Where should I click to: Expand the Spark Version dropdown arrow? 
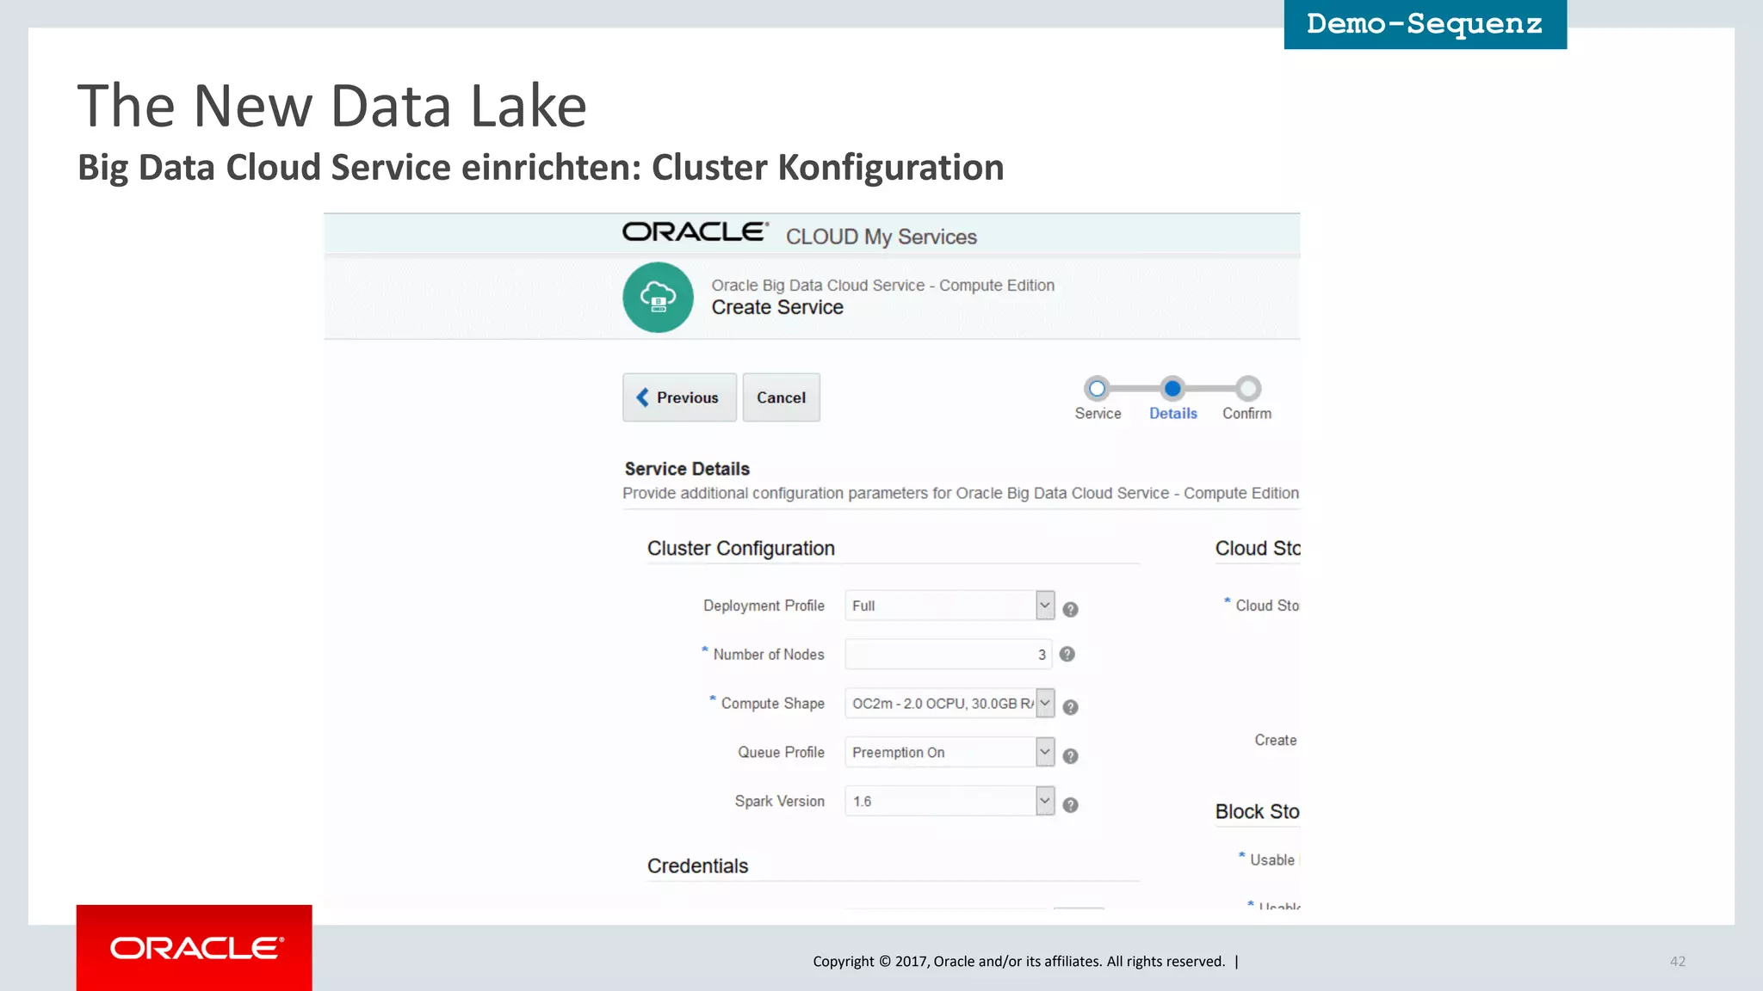1044,801
